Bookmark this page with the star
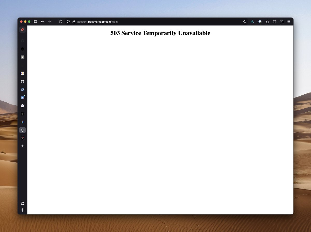The height and width of the screenshot is (232, 311). [245, 22]
